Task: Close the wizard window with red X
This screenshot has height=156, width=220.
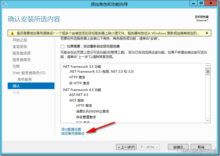Action: pos(211,3)
